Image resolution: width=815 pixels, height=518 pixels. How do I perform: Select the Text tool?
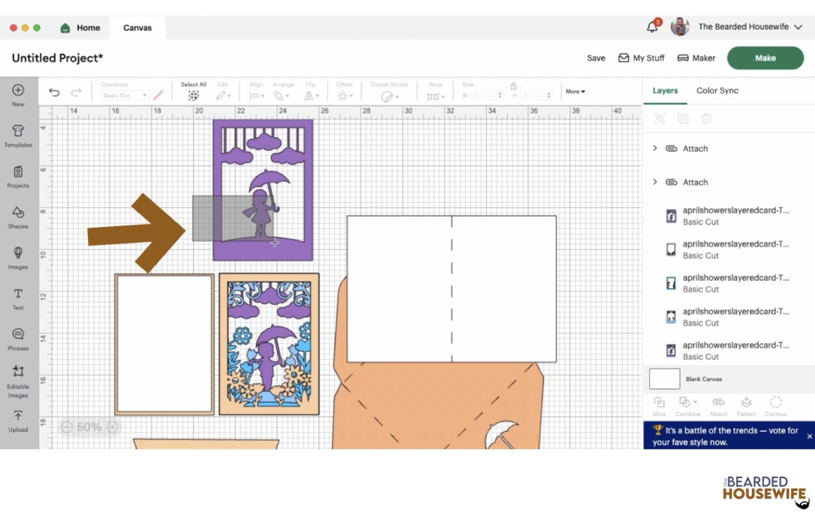coord(18,299)
